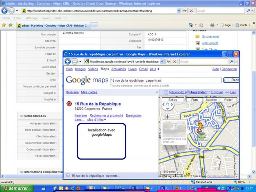
Task: Click marker A result icon
Action: point(69,104)
